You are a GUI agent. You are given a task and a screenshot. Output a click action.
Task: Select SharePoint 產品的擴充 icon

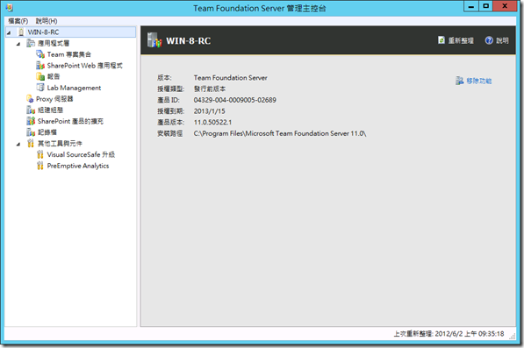coord(31,121)
